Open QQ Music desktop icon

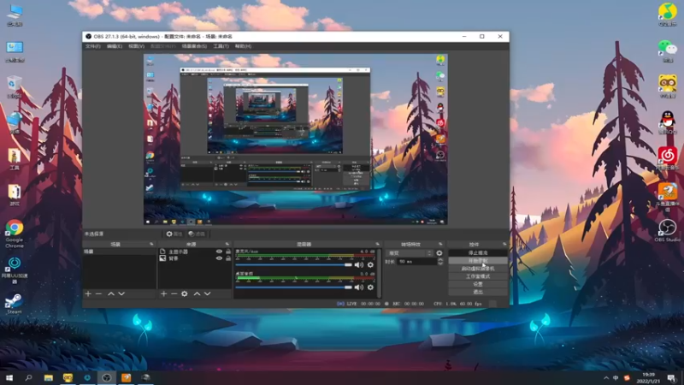(668, 15)
